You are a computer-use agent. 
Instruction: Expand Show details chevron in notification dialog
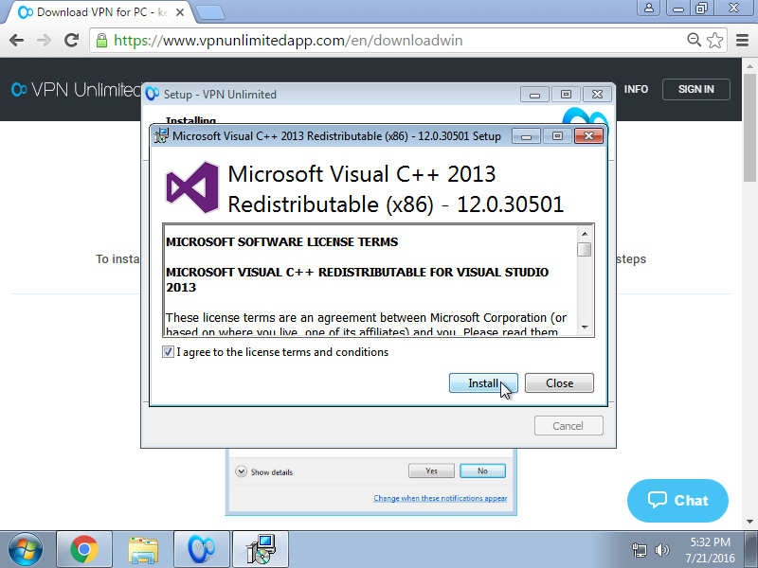point(241,471)
